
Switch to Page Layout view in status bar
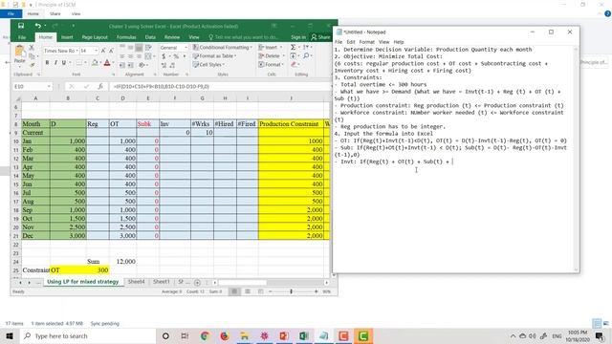tap(248, 291)
